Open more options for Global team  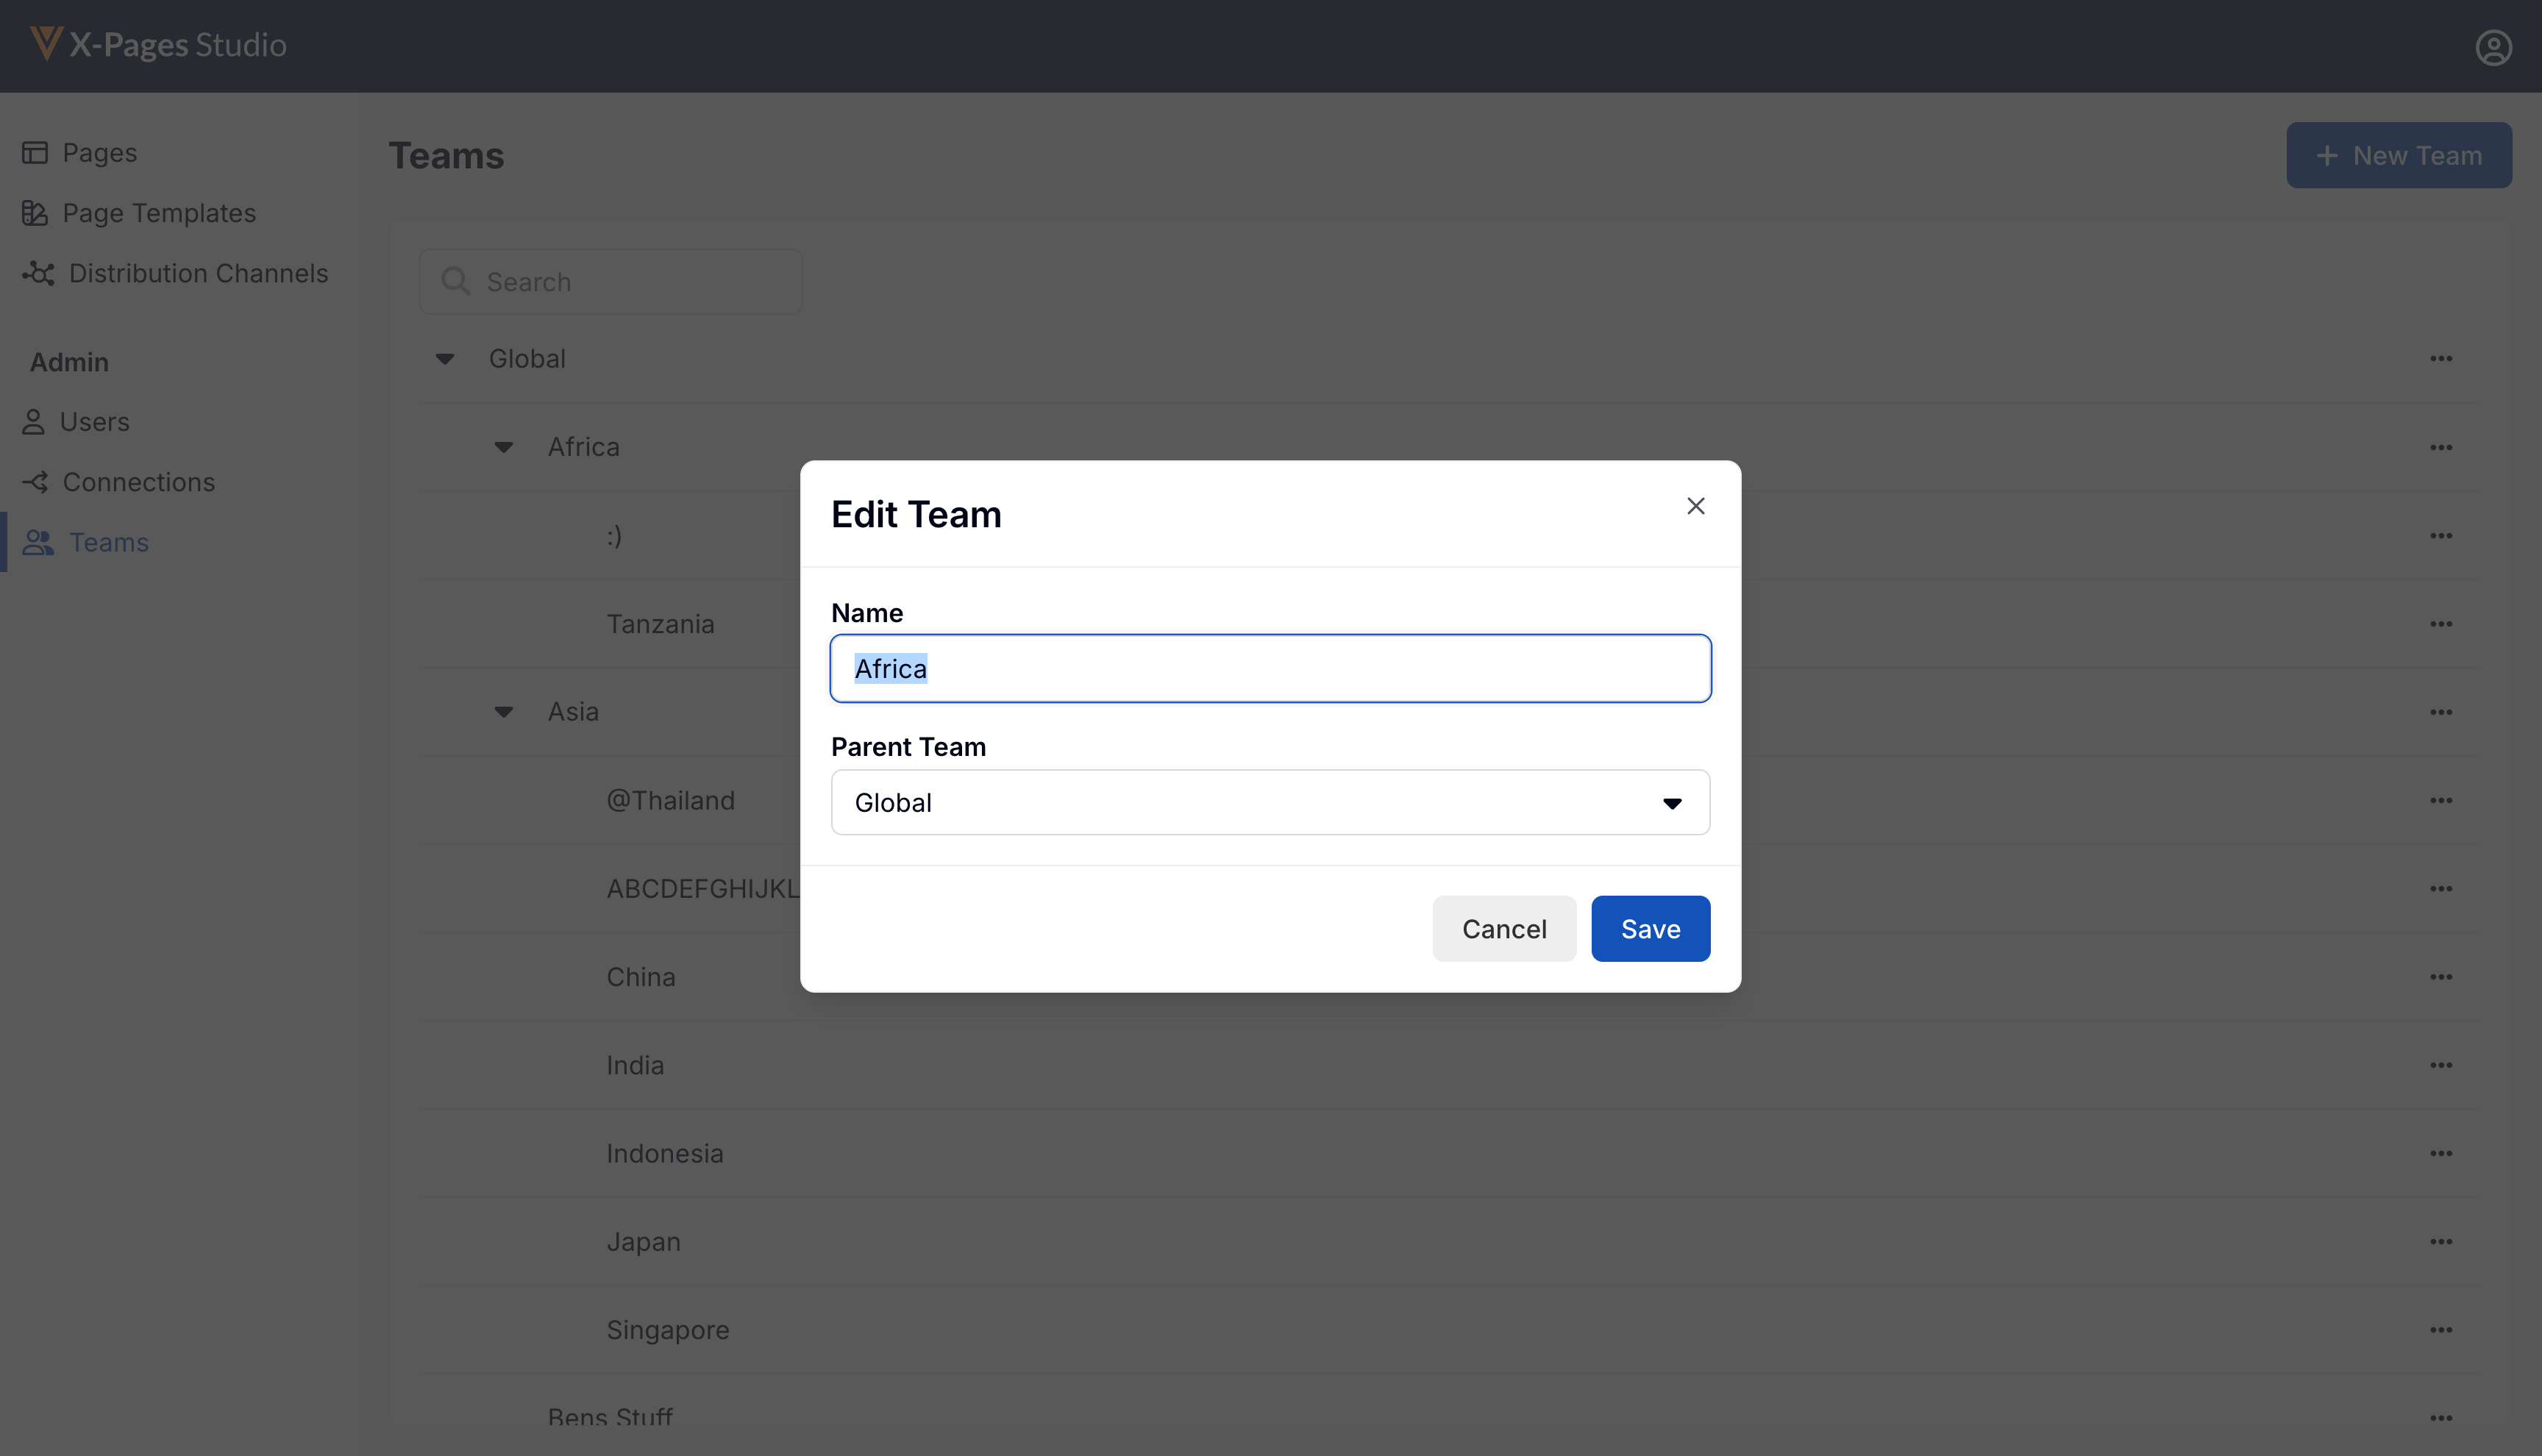pyautogui.click(x=2440, y=359)
